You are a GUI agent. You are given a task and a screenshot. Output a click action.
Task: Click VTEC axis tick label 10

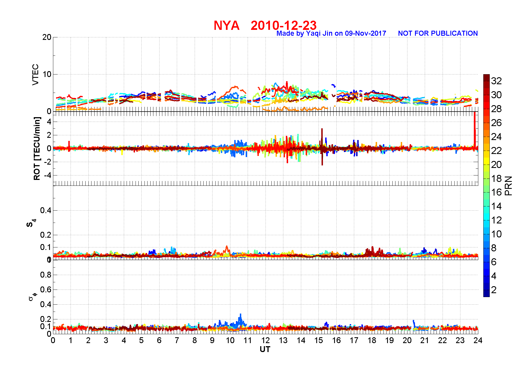coord(47,74)
